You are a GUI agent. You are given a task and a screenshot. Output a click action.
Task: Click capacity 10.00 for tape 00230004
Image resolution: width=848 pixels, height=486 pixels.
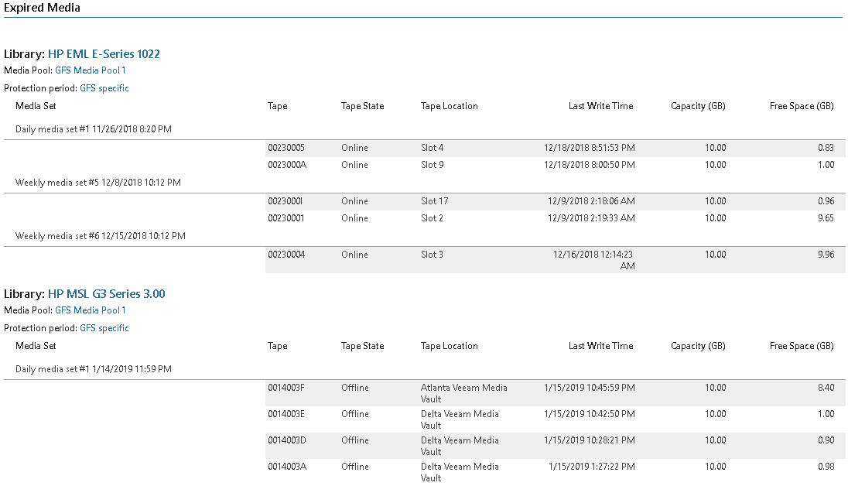715,255
